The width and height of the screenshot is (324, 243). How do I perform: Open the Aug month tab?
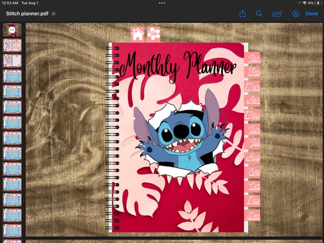coord(252,158)
